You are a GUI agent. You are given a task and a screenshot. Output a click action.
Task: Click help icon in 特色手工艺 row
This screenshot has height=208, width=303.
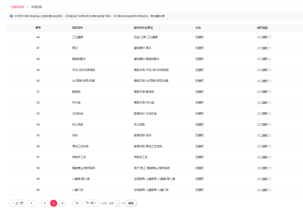(x=270, y=157)
